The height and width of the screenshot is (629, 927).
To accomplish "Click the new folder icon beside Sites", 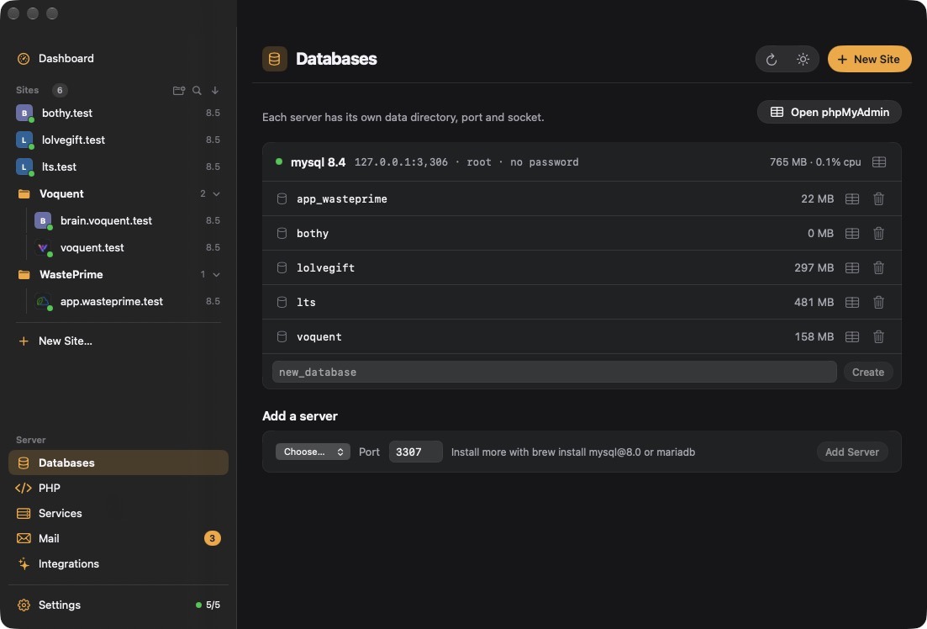I will [x=178, y=91].
